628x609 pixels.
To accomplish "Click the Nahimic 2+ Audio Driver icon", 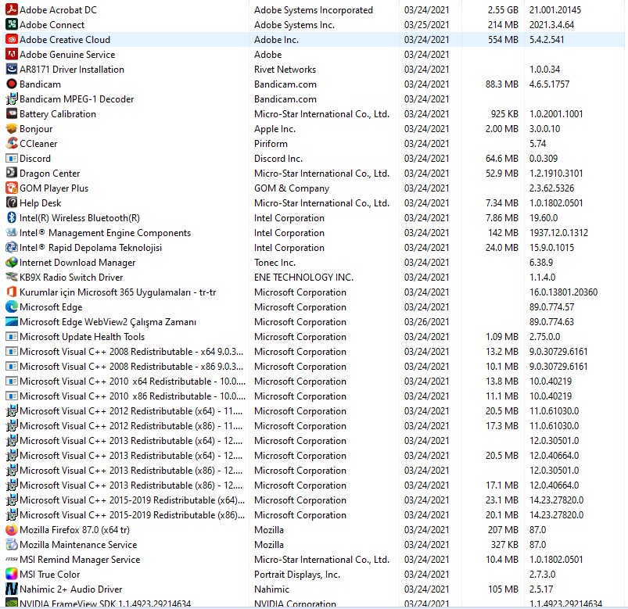I will pos(12,589).
